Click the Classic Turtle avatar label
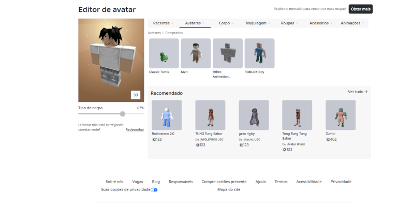 coord(159,72)
